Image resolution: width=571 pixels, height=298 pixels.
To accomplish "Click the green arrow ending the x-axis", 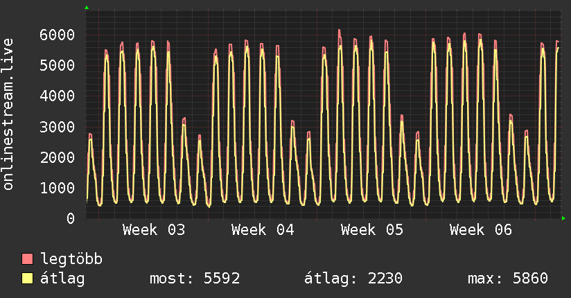I will [x=564, y=218].
